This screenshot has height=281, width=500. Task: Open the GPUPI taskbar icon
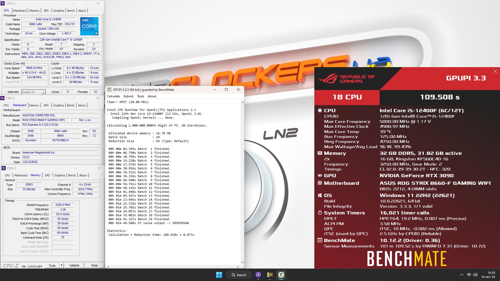pyautogui.click(x=281, y=275)
